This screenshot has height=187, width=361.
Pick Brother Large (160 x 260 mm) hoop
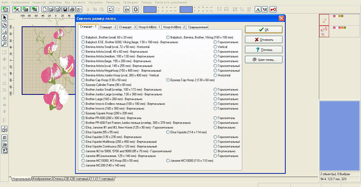coord(112,99)
